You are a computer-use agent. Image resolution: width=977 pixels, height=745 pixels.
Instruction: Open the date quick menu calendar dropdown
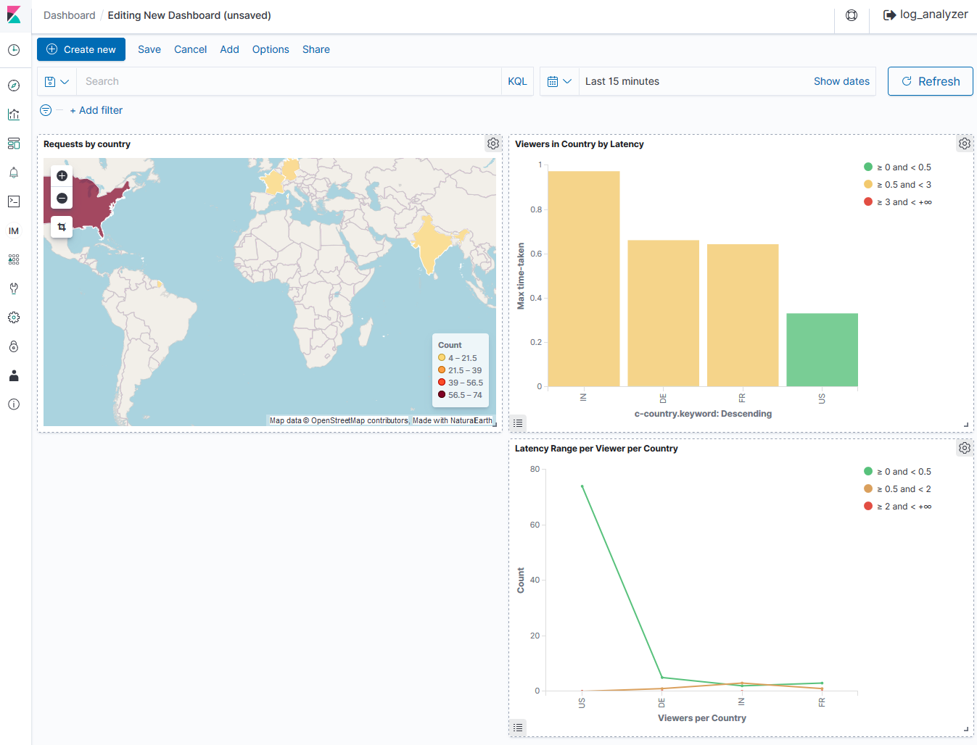click(x=559, y=81)
